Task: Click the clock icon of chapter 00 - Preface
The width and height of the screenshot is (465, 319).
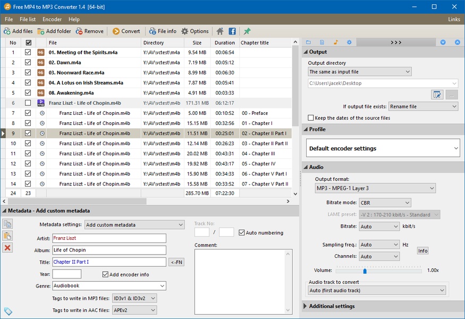Action: (42, 113)
